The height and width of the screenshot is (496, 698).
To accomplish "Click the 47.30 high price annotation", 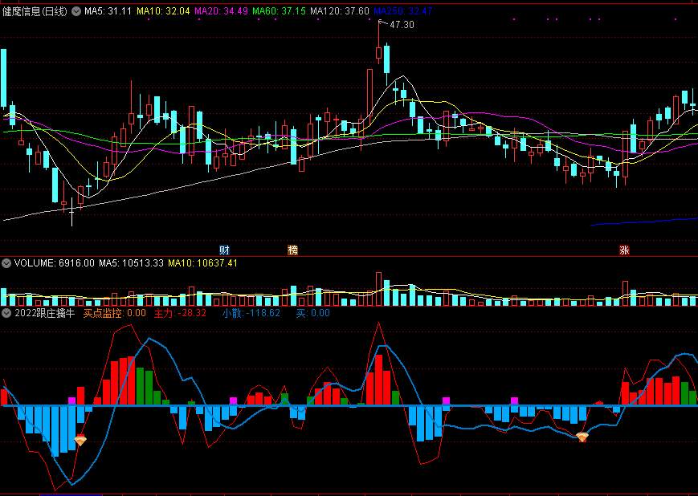I will tap(402, 25).
